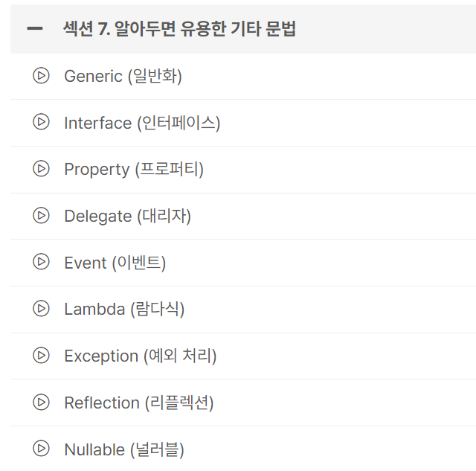Open the Interface (인터페이스) lesson
Viewport: 476px width, 471px height.
[142, 123]
